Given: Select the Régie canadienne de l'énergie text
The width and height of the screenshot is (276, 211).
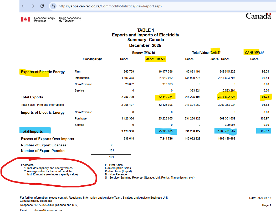Looking at the screenshot, I should point(70,19).
